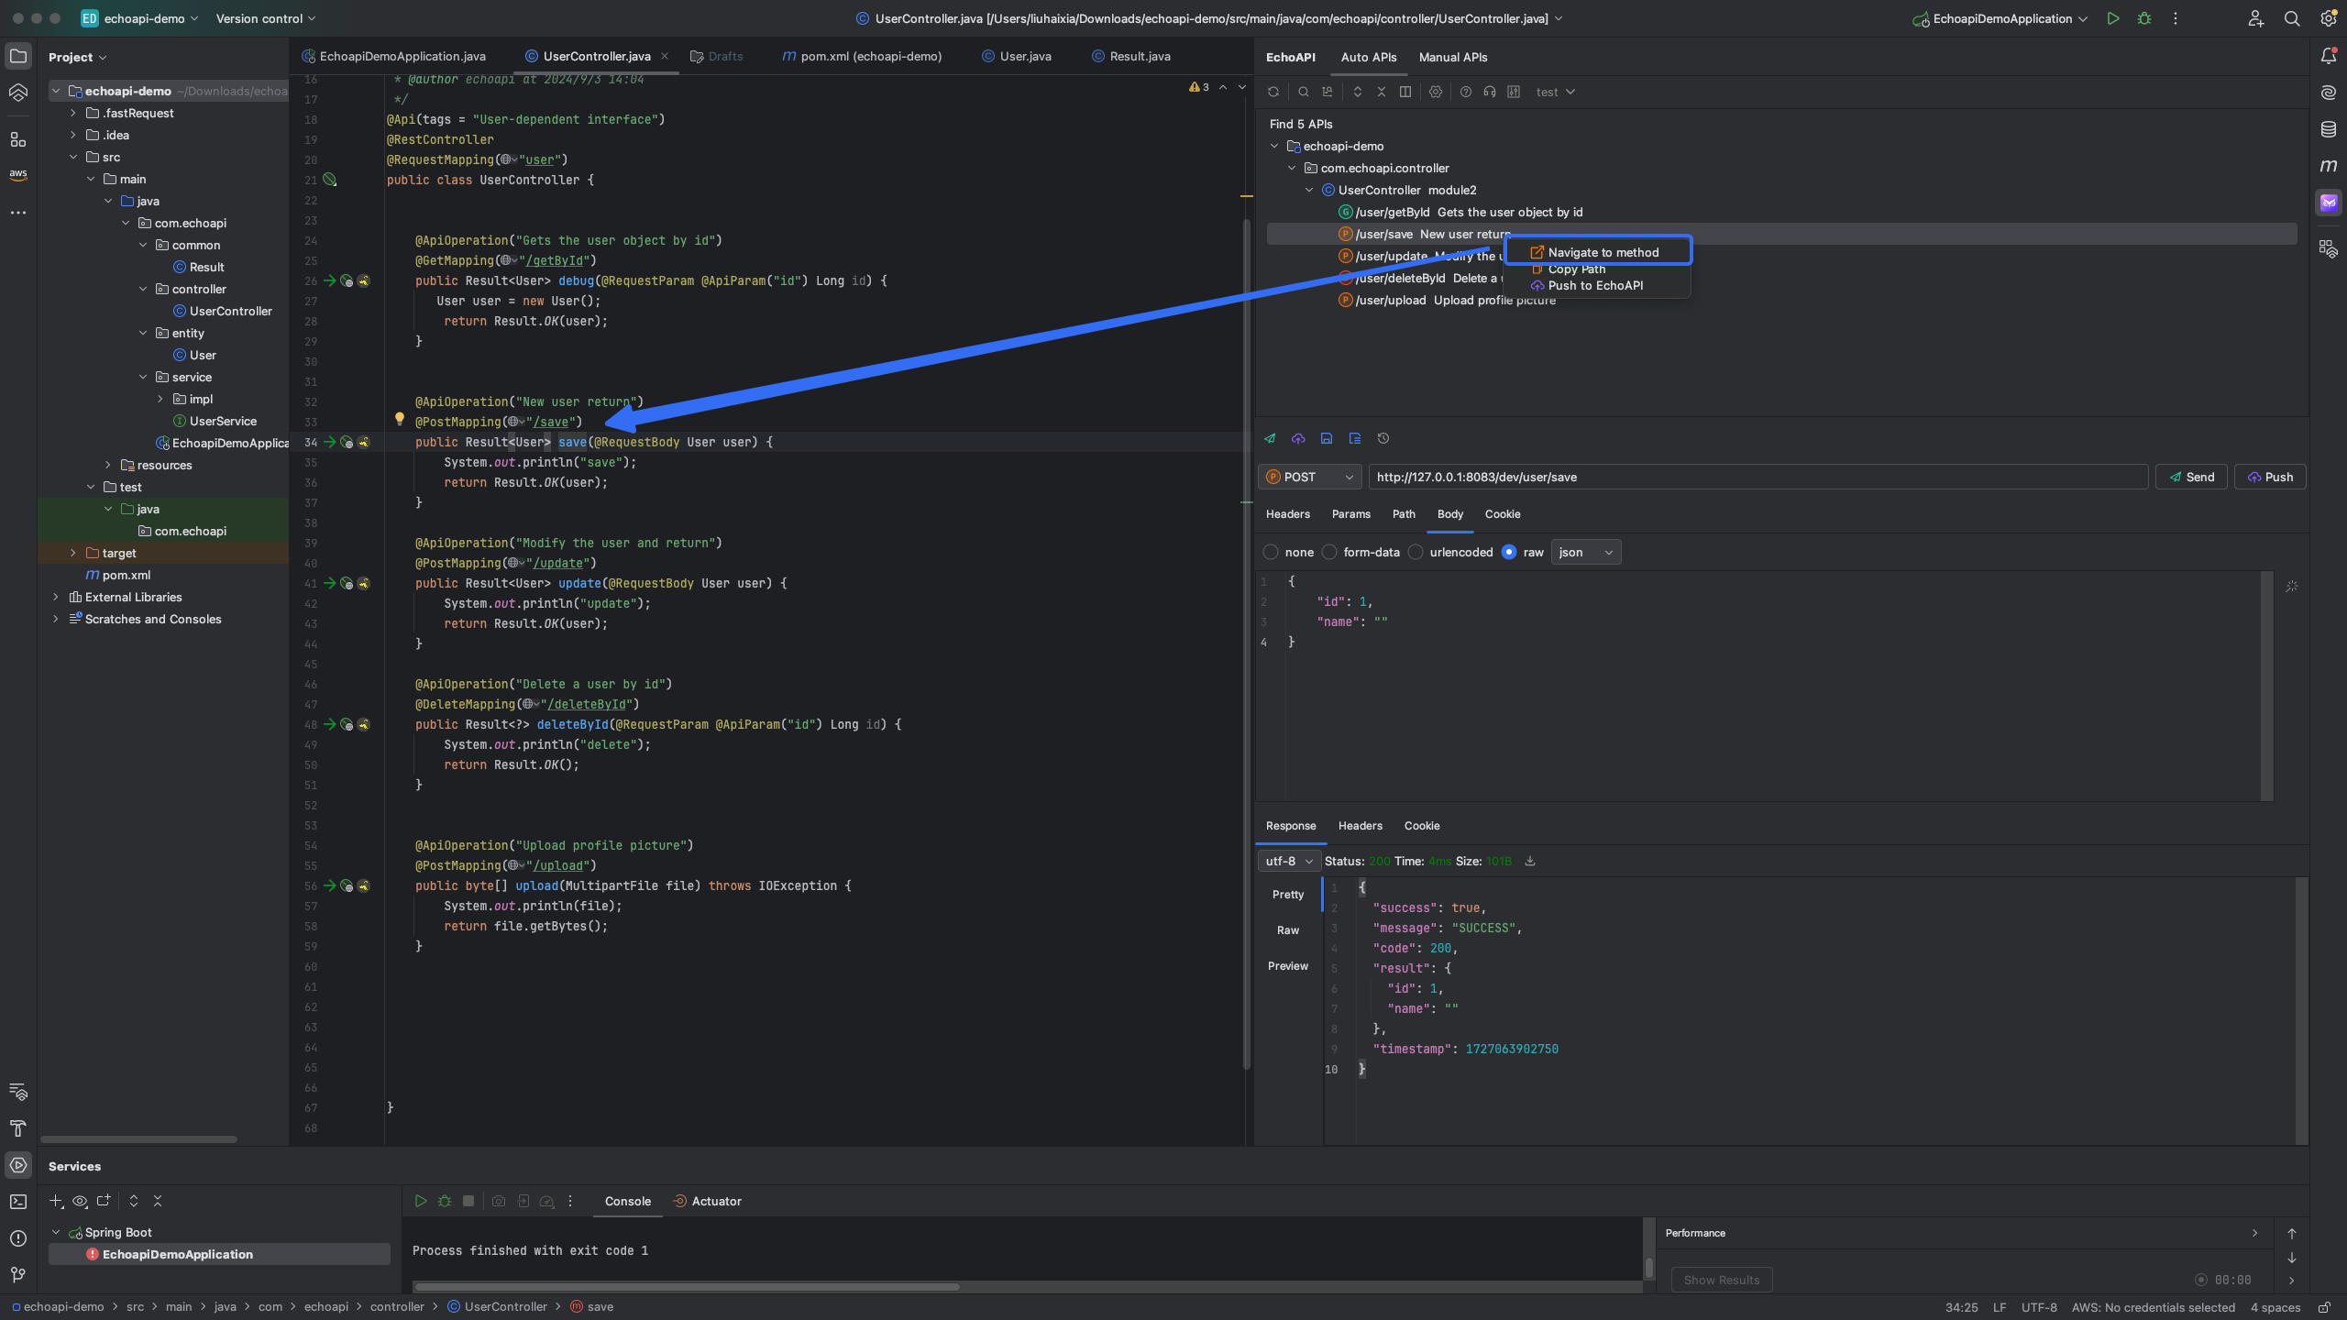Switch to the response Cookie tab
The height and width of the screenshot is (1320, 2347).
coord(1421,826)
